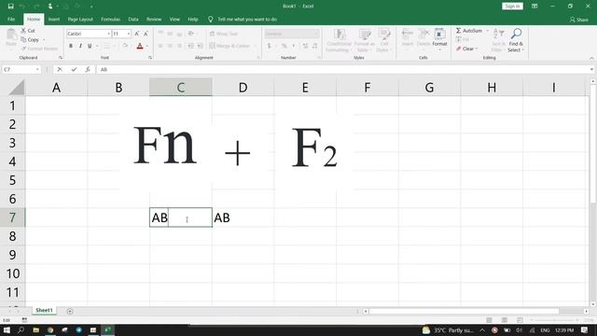
Task: Add a new sheet with the plus button
Action: (x=70, y=311)
